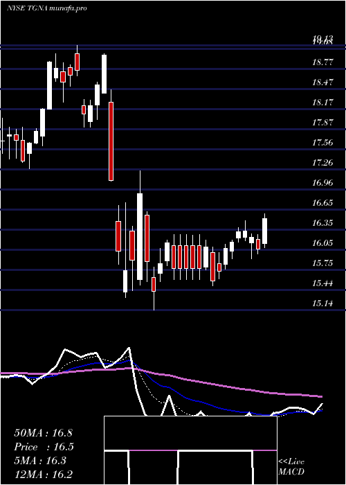Click the Price : 16.5 reading
The image size is (346, 485).
click(44, 447)
